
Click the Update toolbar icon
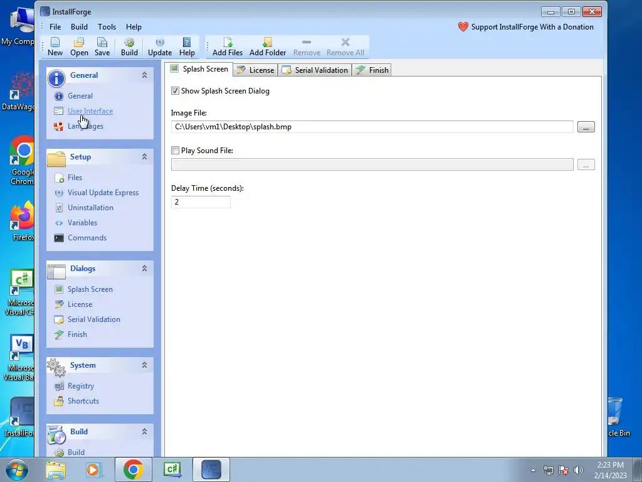tap(160, 46)
